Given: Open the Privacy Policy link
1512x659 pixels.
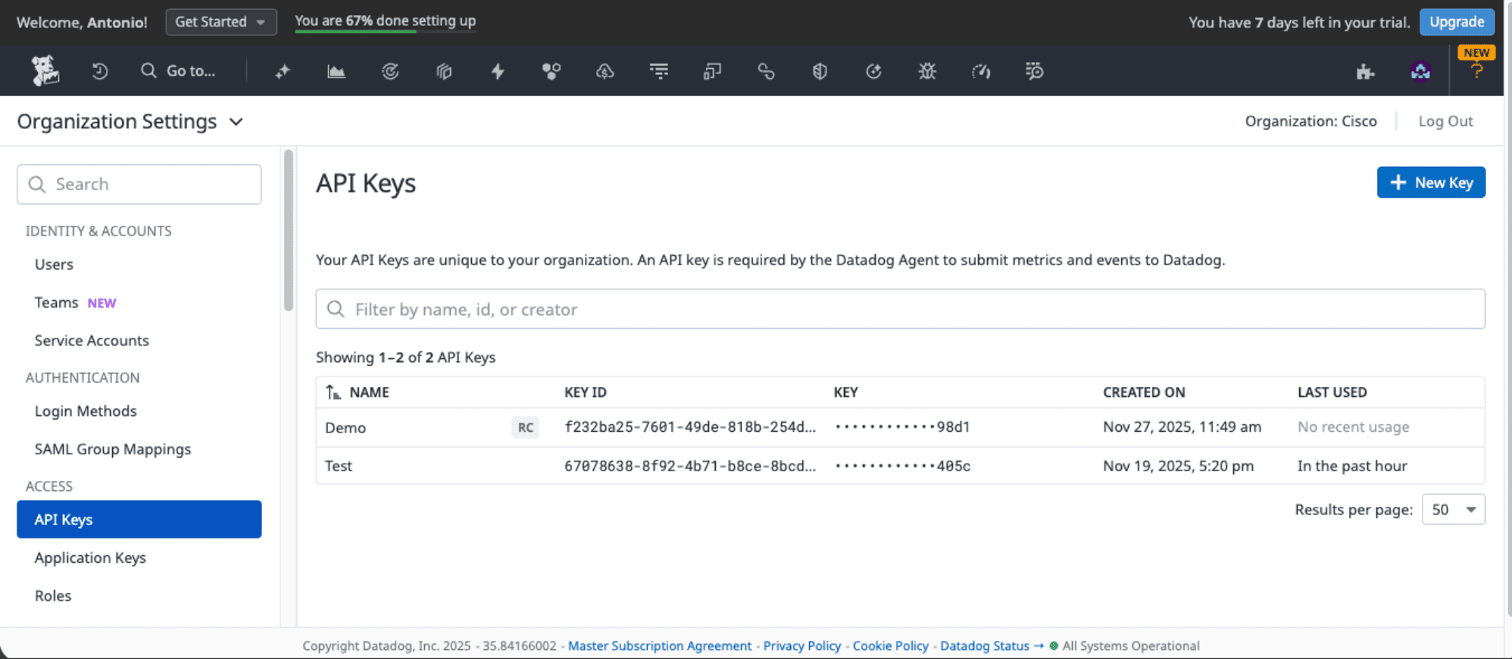Looking at the screenshot, I should 802,646.
